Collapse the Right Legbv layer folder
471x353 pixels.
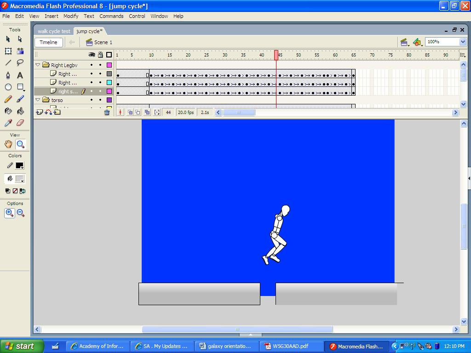[38, 65]
